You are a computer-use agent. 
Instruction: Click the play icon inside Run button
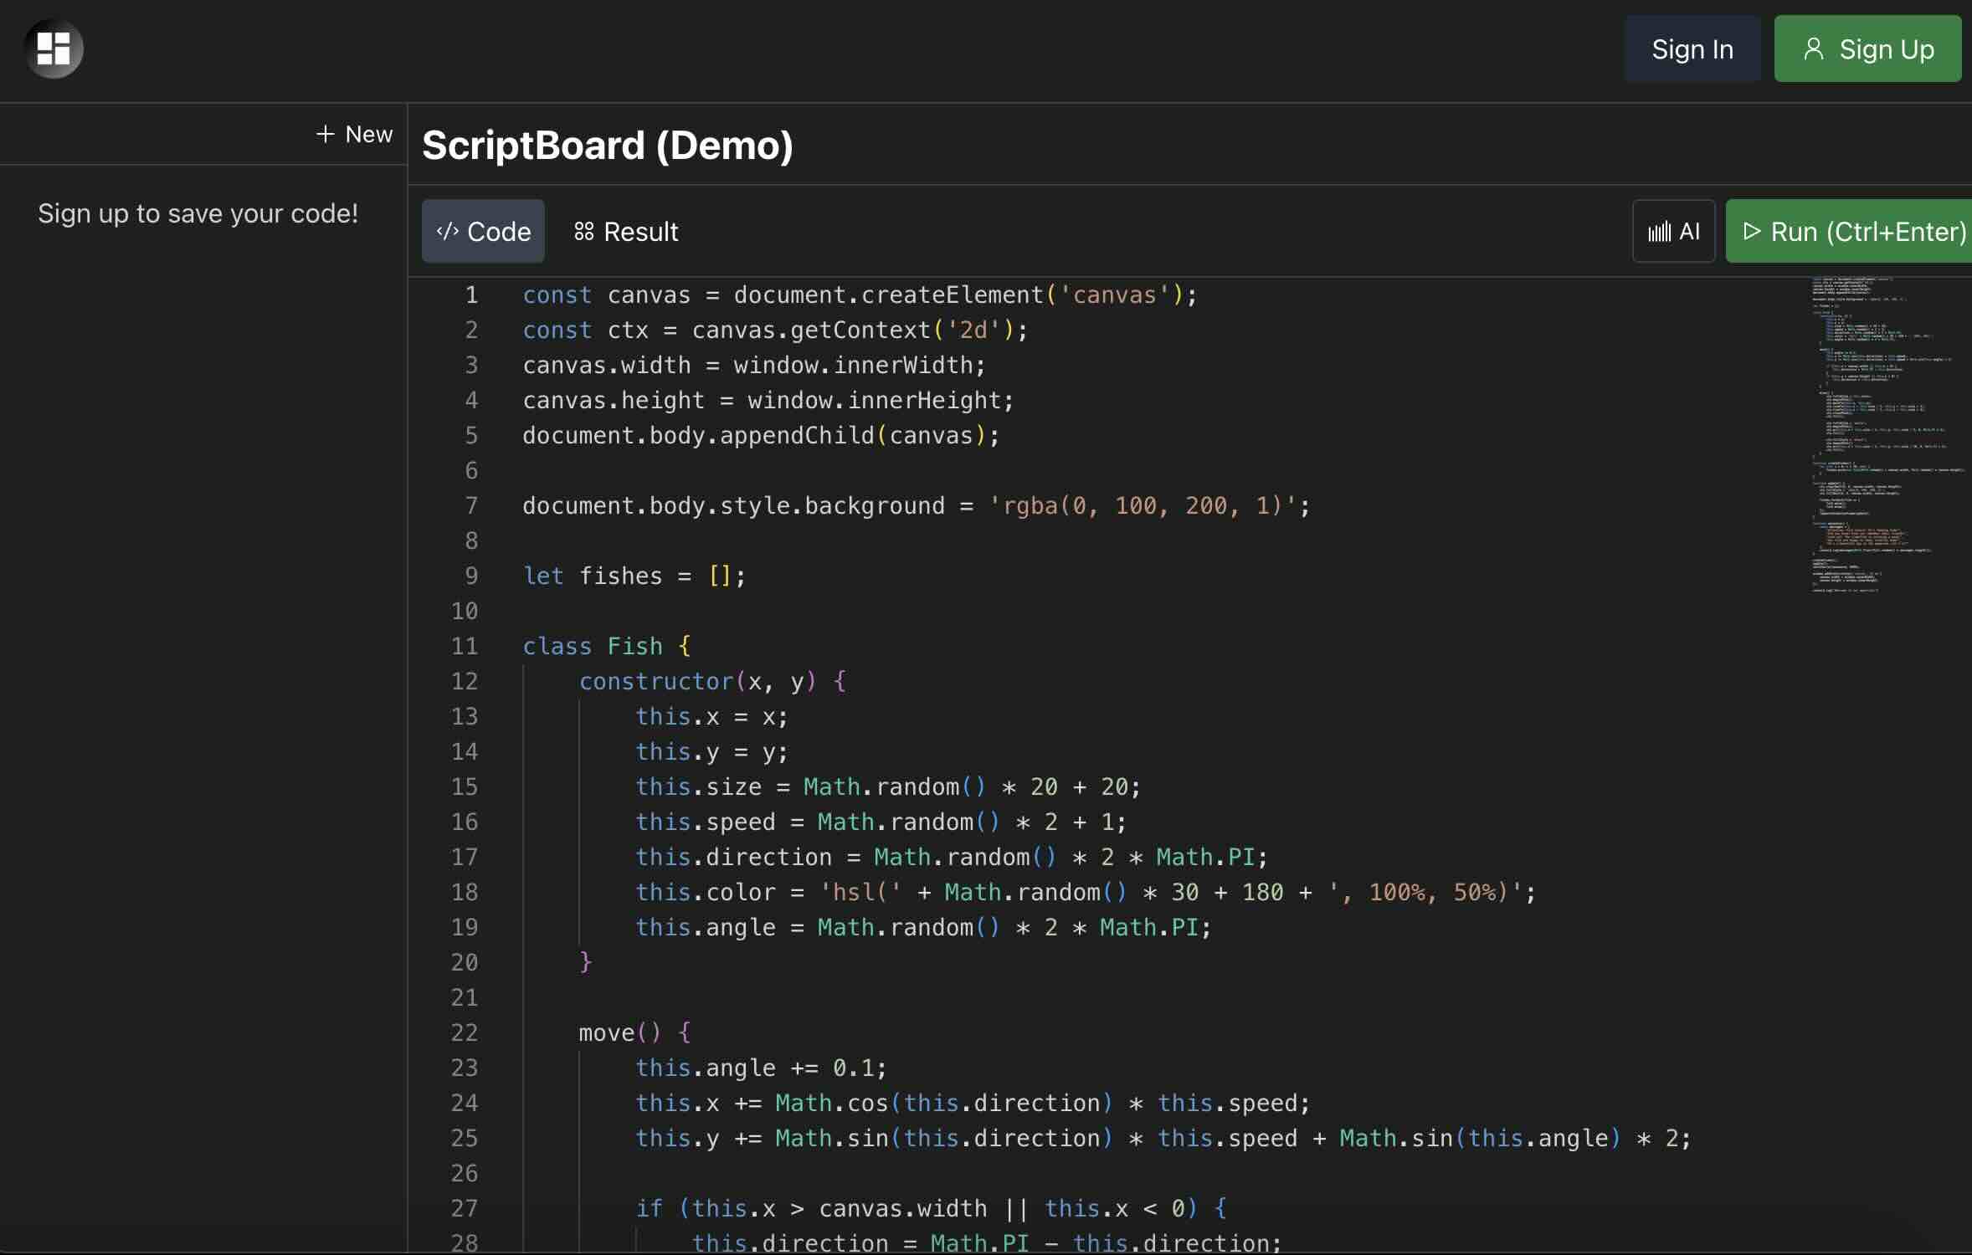(1752, 231)
